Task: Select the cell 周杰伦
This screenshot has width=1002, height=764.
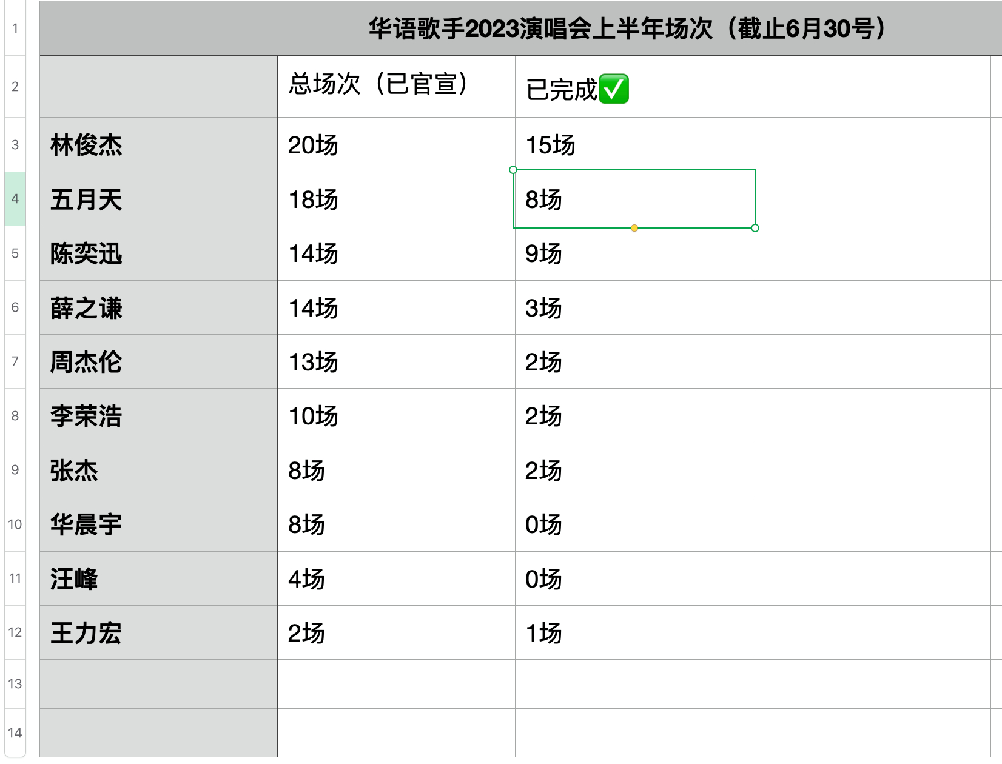Action: (x=158, y=361)
